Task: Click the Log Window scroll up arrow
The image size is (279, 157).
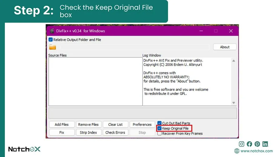Action: (234, 61)
